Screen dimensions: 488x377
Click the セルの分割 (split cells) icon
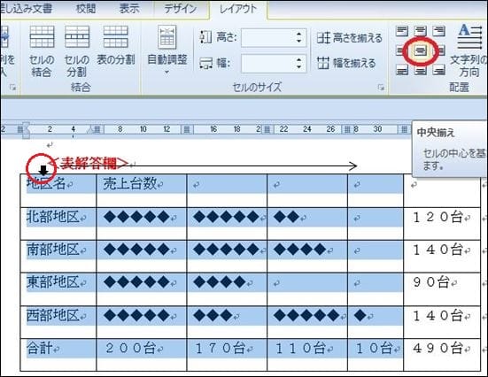click(x=77, y=36)
